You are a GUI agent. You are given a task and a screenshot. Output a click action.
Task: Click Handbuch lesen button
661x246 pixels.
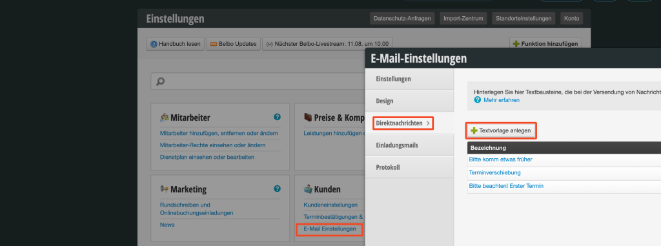coord(176,44)
